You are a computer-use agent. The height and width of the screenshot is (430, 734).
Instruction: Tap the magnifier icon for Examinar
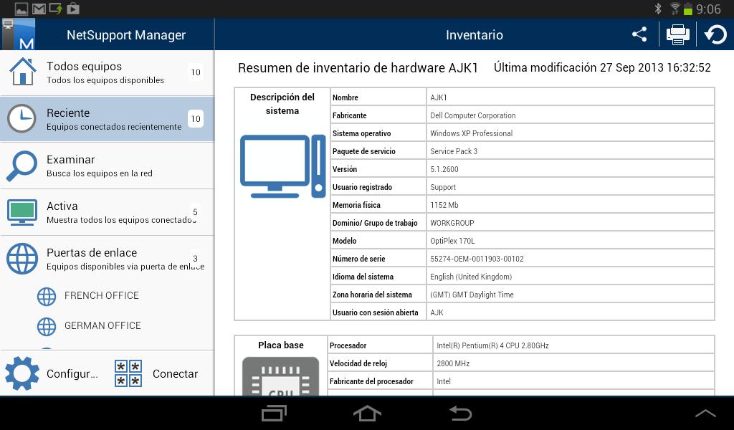[x=22, y=166]
